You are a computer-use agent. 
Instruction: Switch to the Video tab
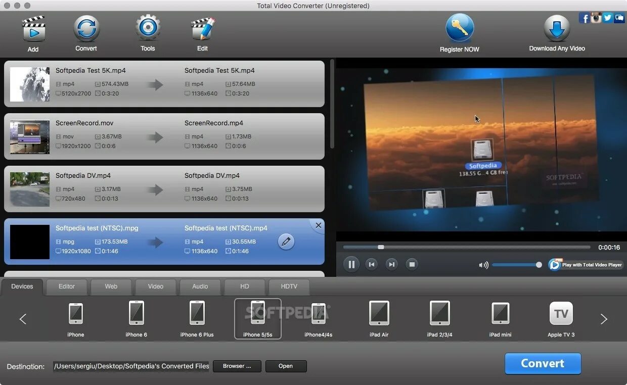coord(156,286)
